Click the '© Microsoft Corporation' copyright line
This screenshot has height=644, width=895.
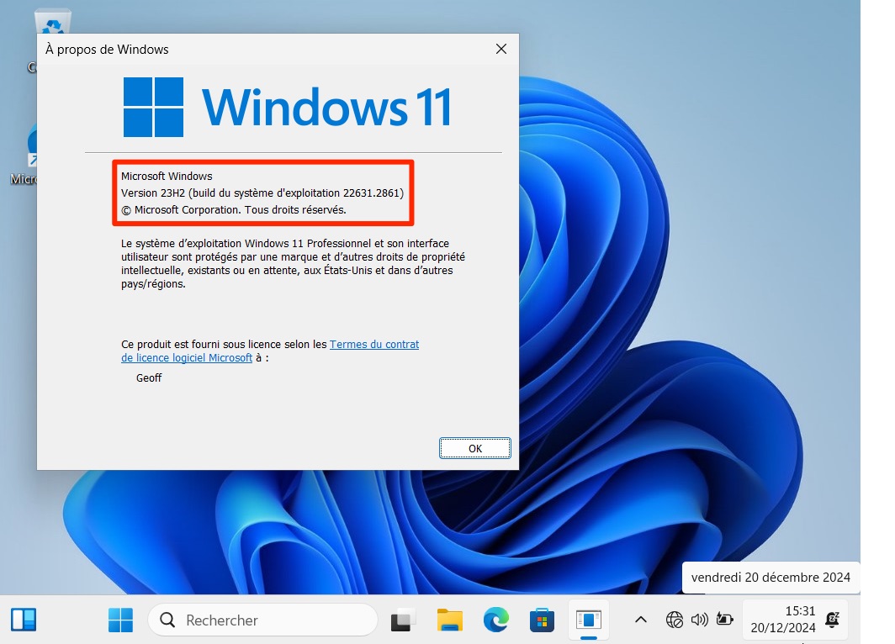pyautogui.click(x=234, y=210)
